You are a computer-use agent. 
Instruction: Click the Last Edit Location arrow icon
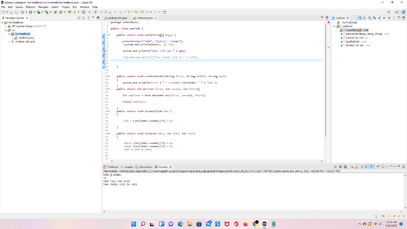(137, 12)
